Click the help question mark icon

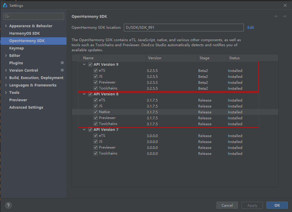click(x=8, y=205)
